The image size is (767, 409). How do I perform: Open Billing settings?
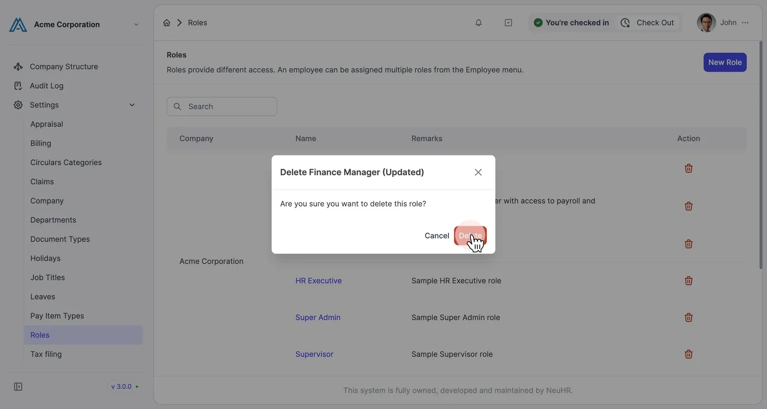click(40, 143)
